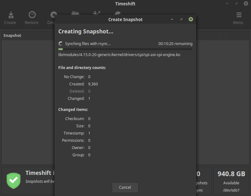Click the 'Synching files with rsync...' label
The width and height of the screenshot is (251, 196).
[x=88, y=44]
